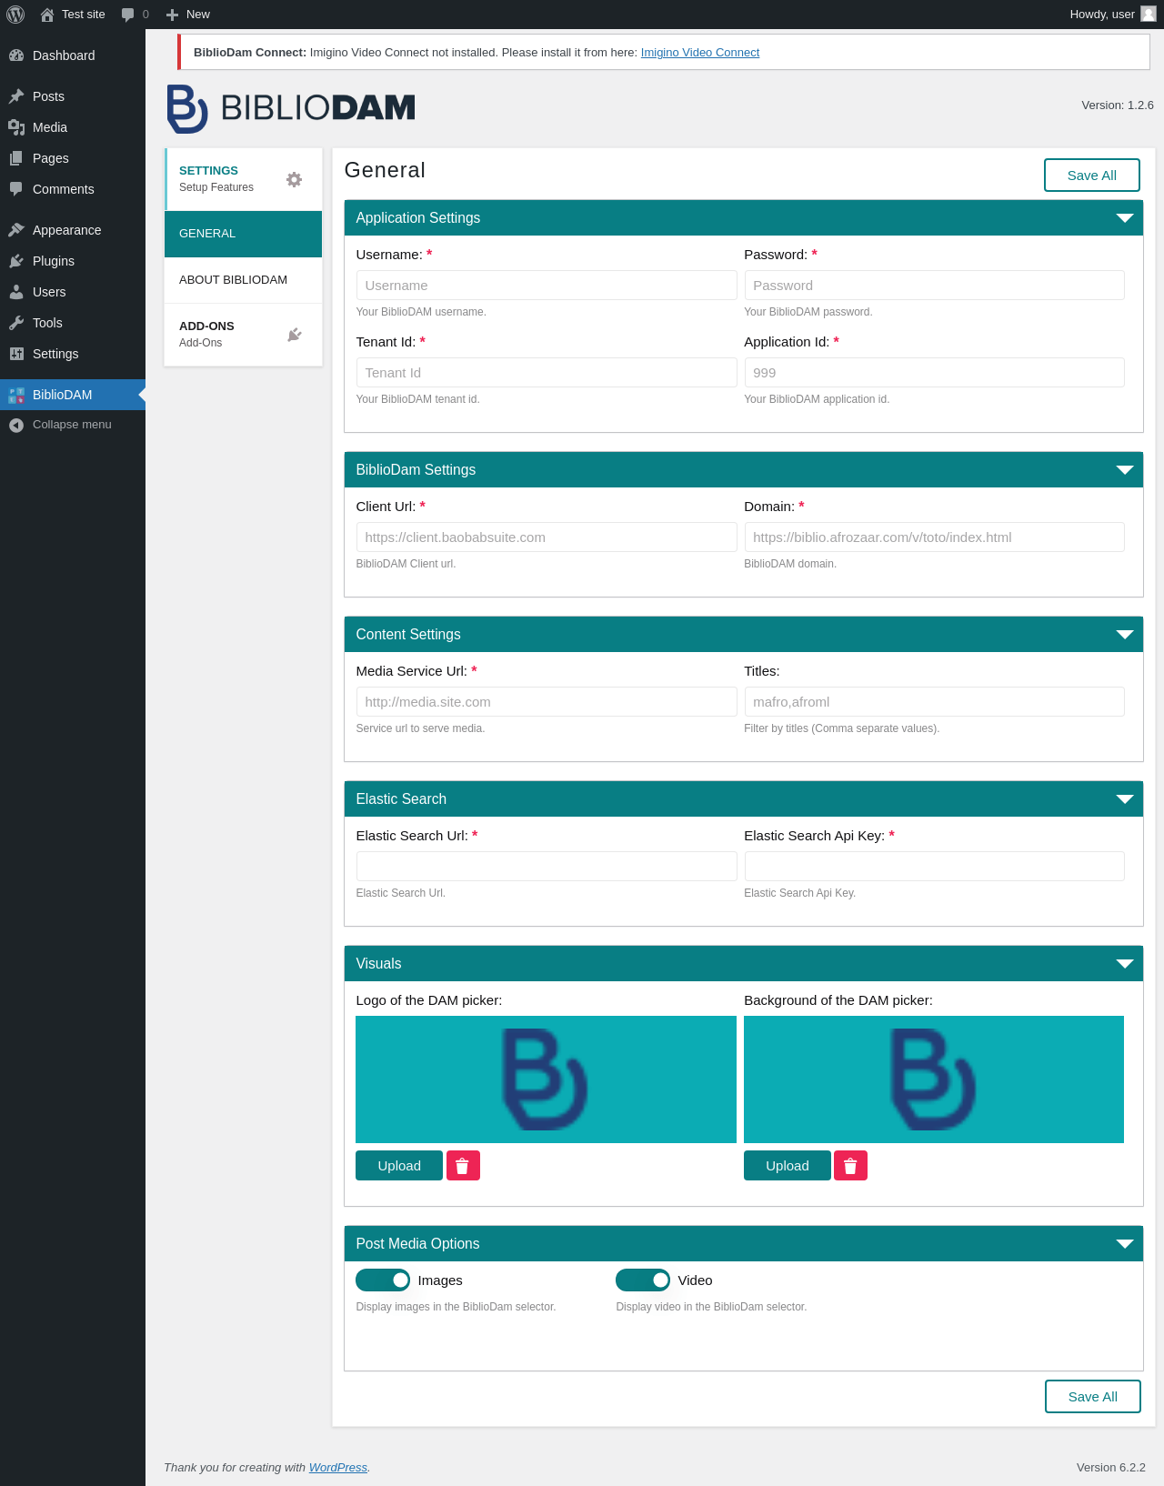Open the Test site home icon
1164x1486 pixels.
[47, 15]
